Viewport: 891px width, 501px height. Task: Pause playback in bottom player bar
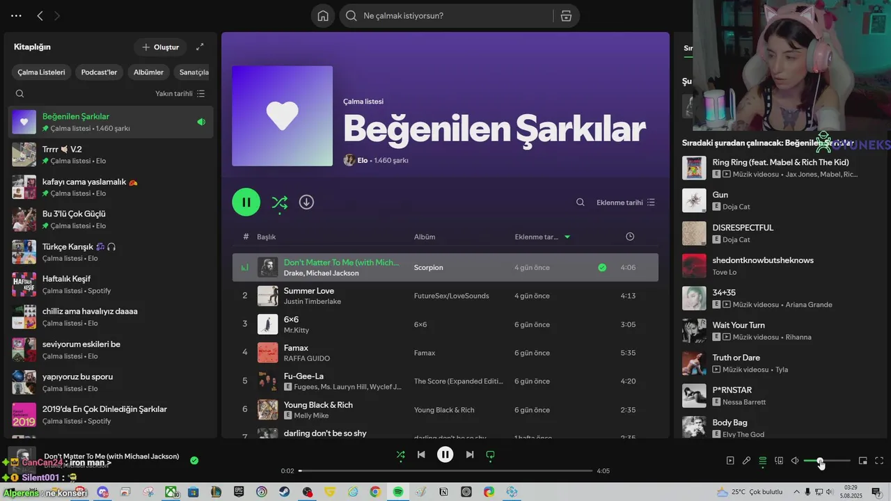[445, 454]
